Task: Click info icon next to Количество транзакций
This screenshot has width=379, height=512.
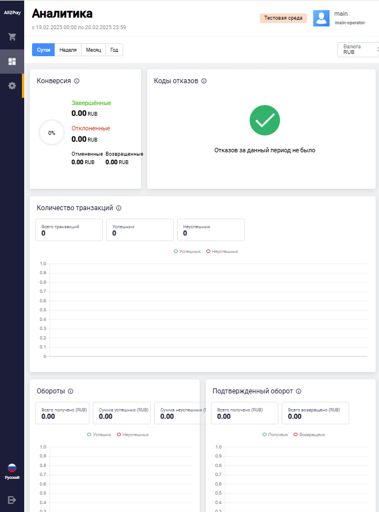Action: coord(119,208)
